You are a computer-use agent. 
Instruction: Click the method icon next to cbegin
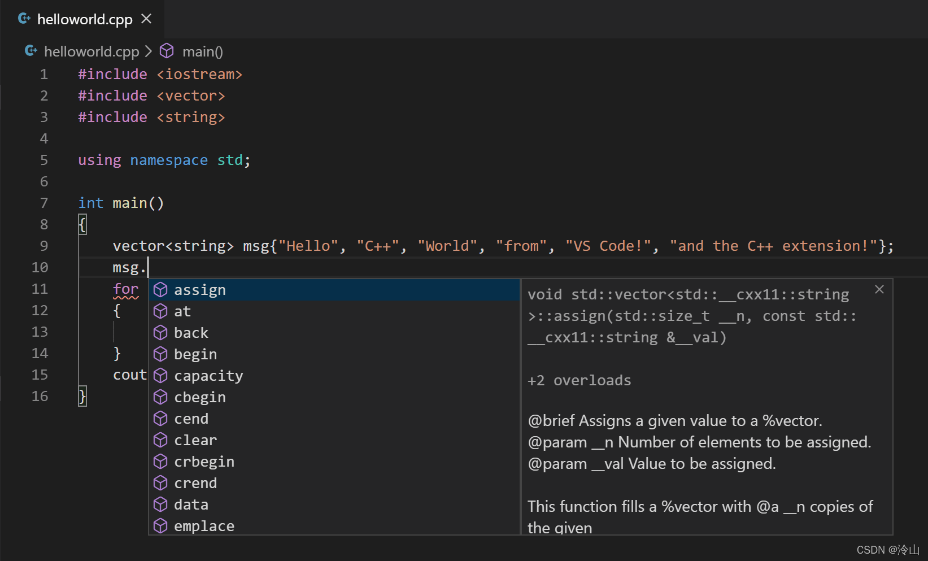coord(160,397)
